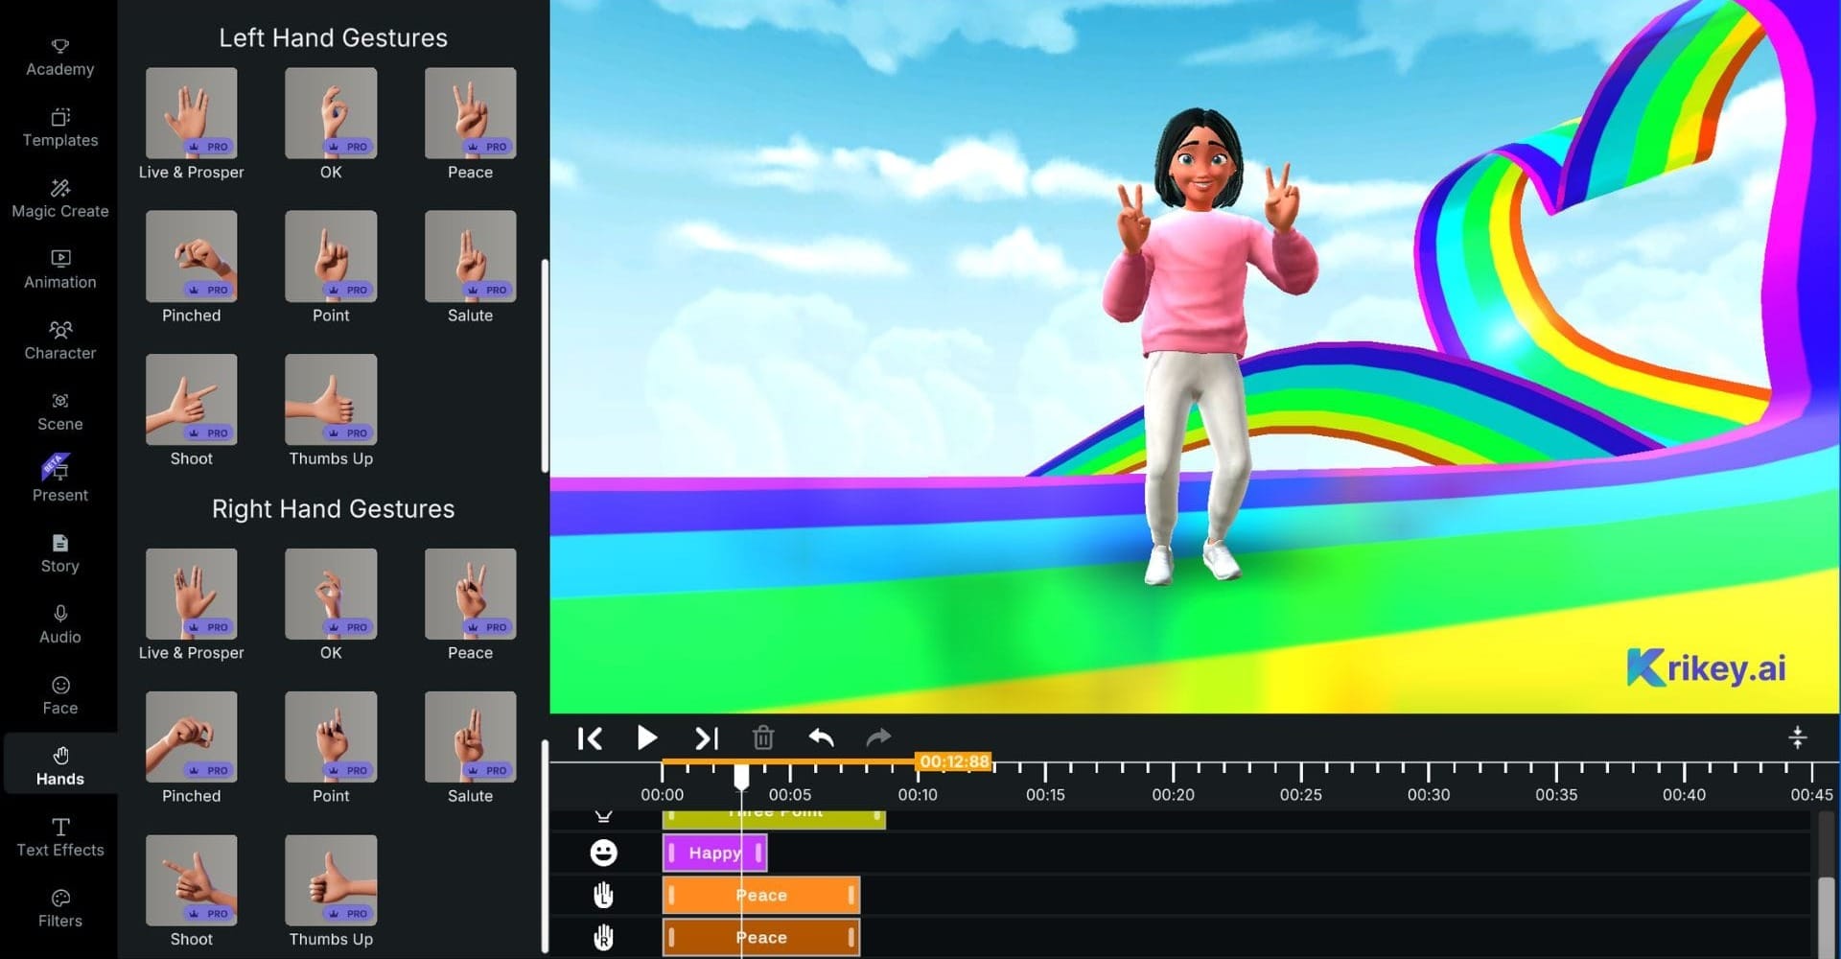Undo the last action
The height and width of the screenshot is (959, 1841).
[x=821, y=737]
